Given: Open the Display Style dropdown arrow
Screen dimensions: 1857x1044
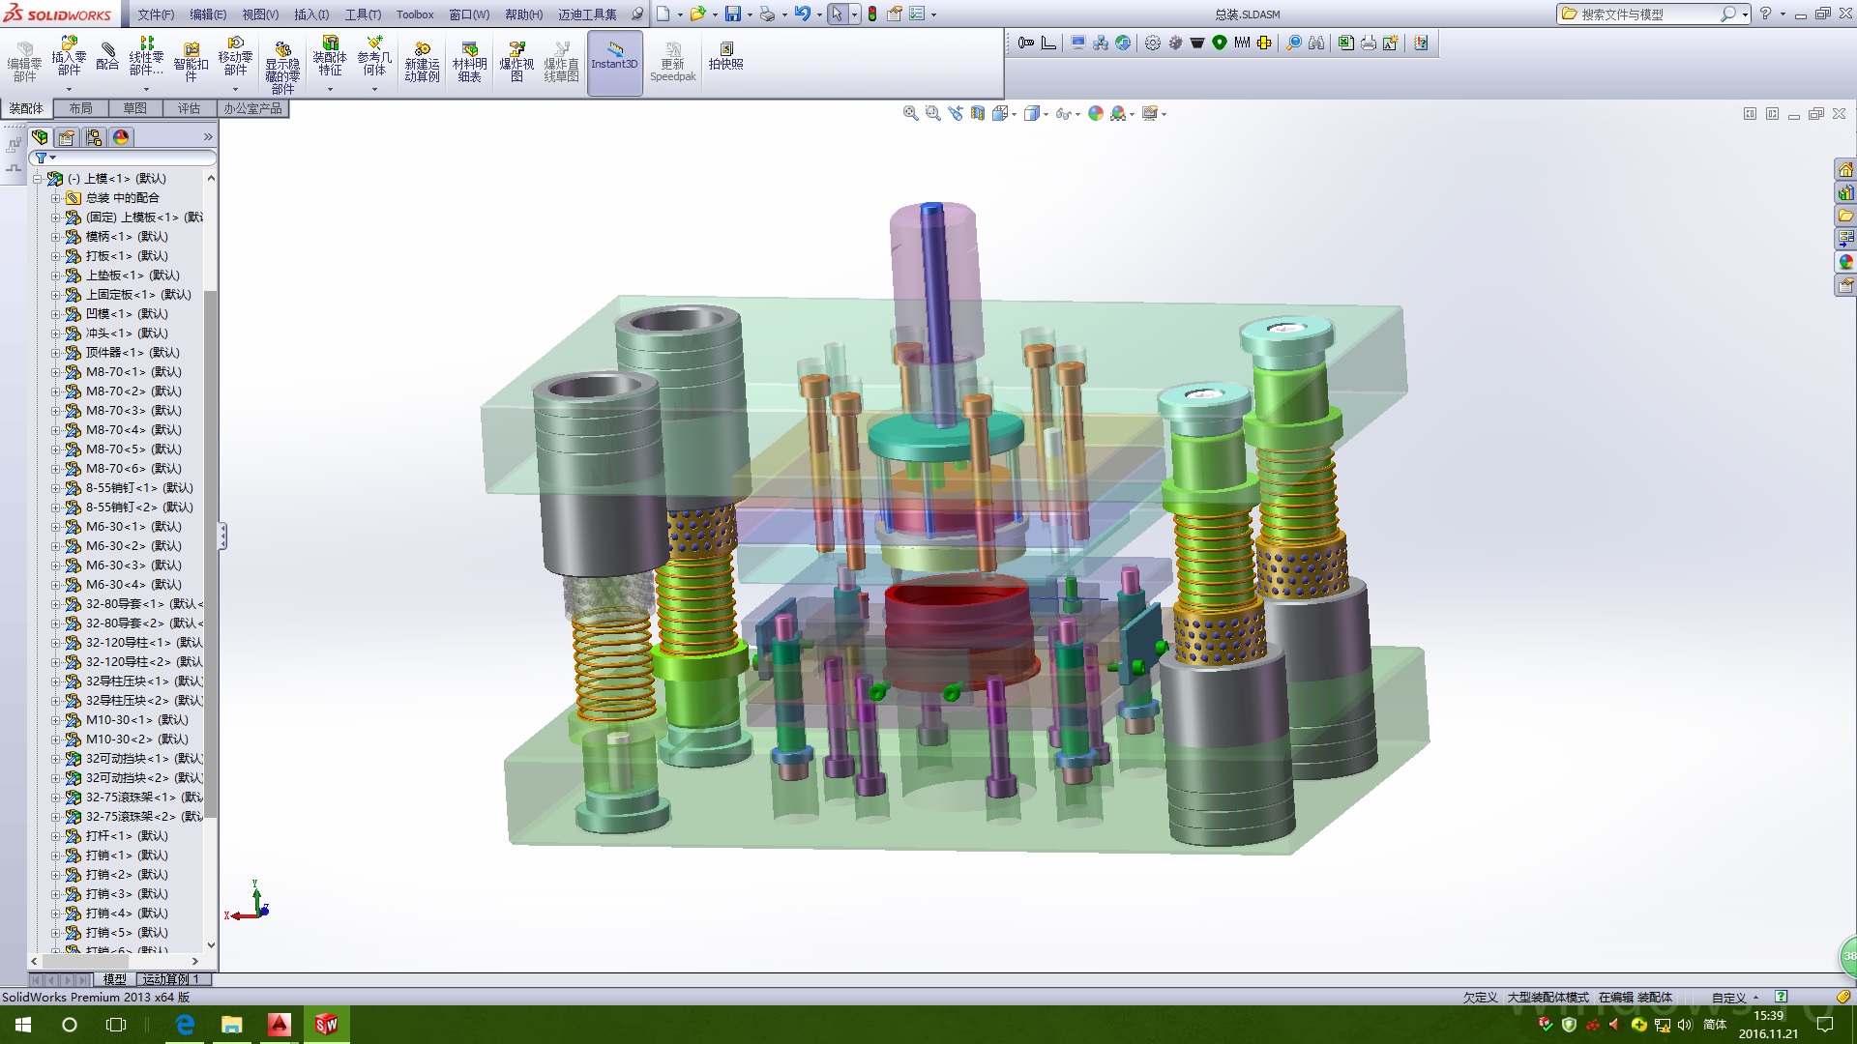Looking at the screenshot, I should (1046, 115).
